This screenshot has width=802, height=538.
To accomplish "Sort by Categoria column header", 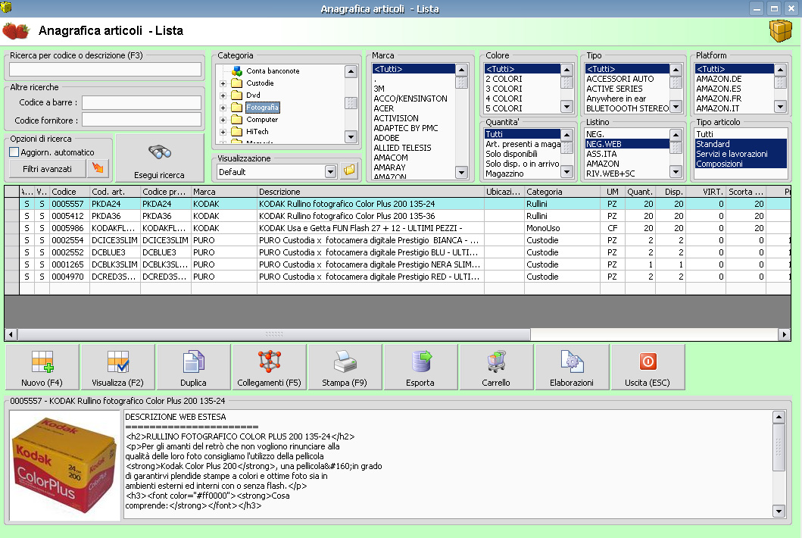I will [x=562, y=192].
